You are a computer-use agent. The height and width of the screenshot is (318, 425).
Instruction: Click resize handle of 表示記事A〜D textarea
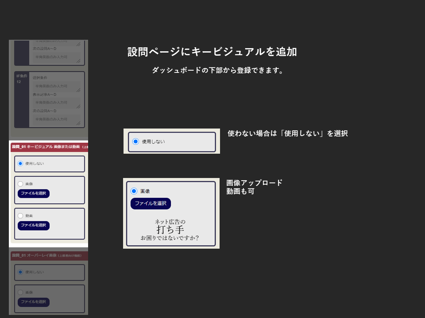coord(78,106)
